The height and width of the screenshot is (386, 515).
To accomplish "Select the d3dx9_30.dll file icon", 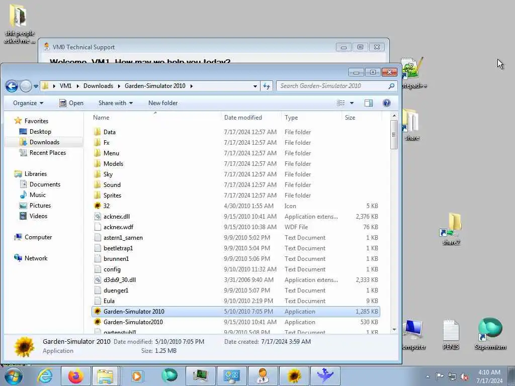I will pyautogui.click(x=97, y=280).
